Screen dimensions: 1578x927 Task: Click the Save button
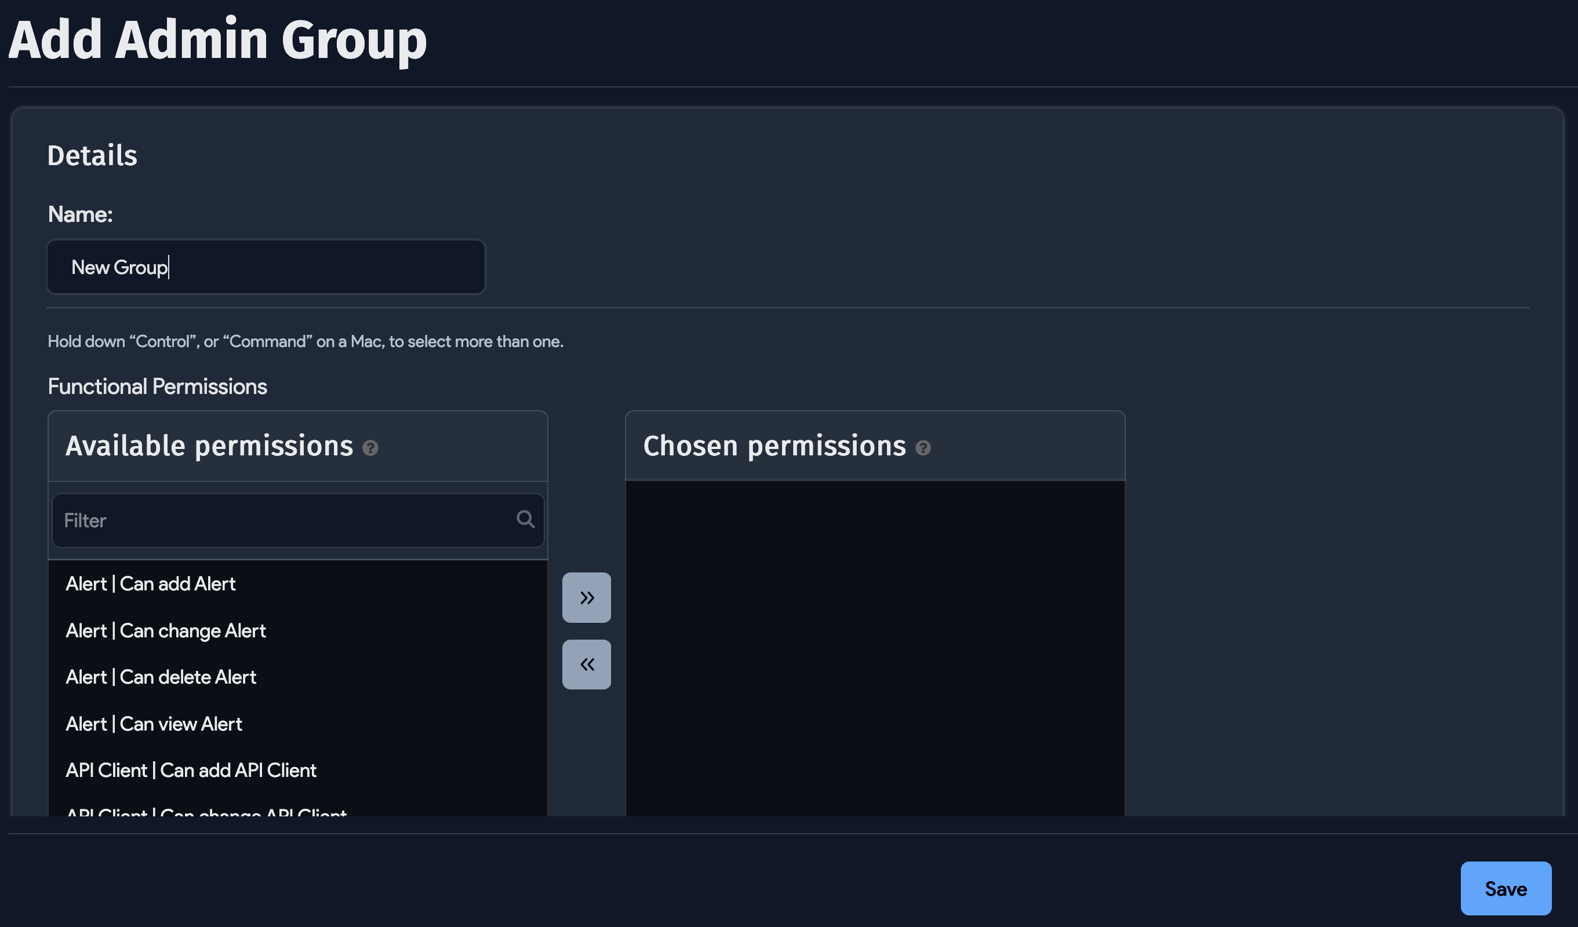[x=1506, y=888]
